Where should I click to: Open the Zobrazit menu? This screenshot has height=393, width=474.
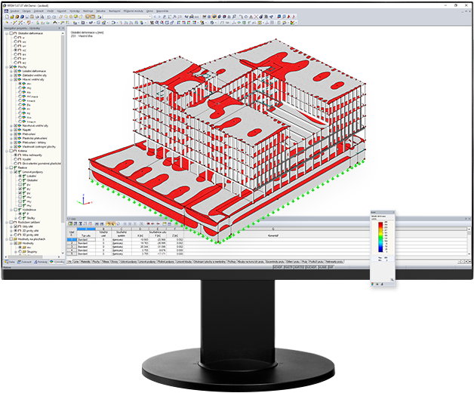pyautogui.click(x=38, y=11)
